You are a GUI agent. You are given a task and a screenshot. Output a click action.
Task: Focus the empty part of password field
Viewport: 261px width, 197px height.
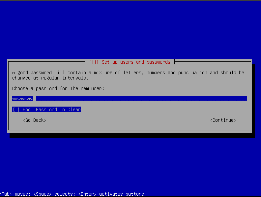pyautogui.click(x=142, y=99)
